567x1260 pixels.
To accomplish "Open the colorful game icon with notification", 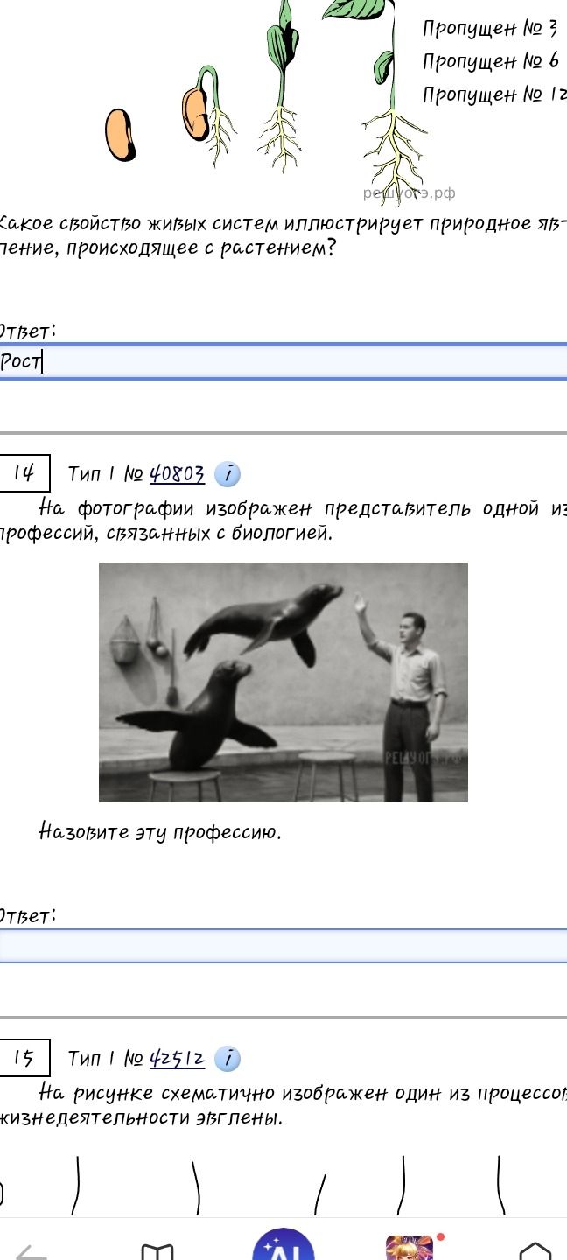I will [x=409, y=1248].
